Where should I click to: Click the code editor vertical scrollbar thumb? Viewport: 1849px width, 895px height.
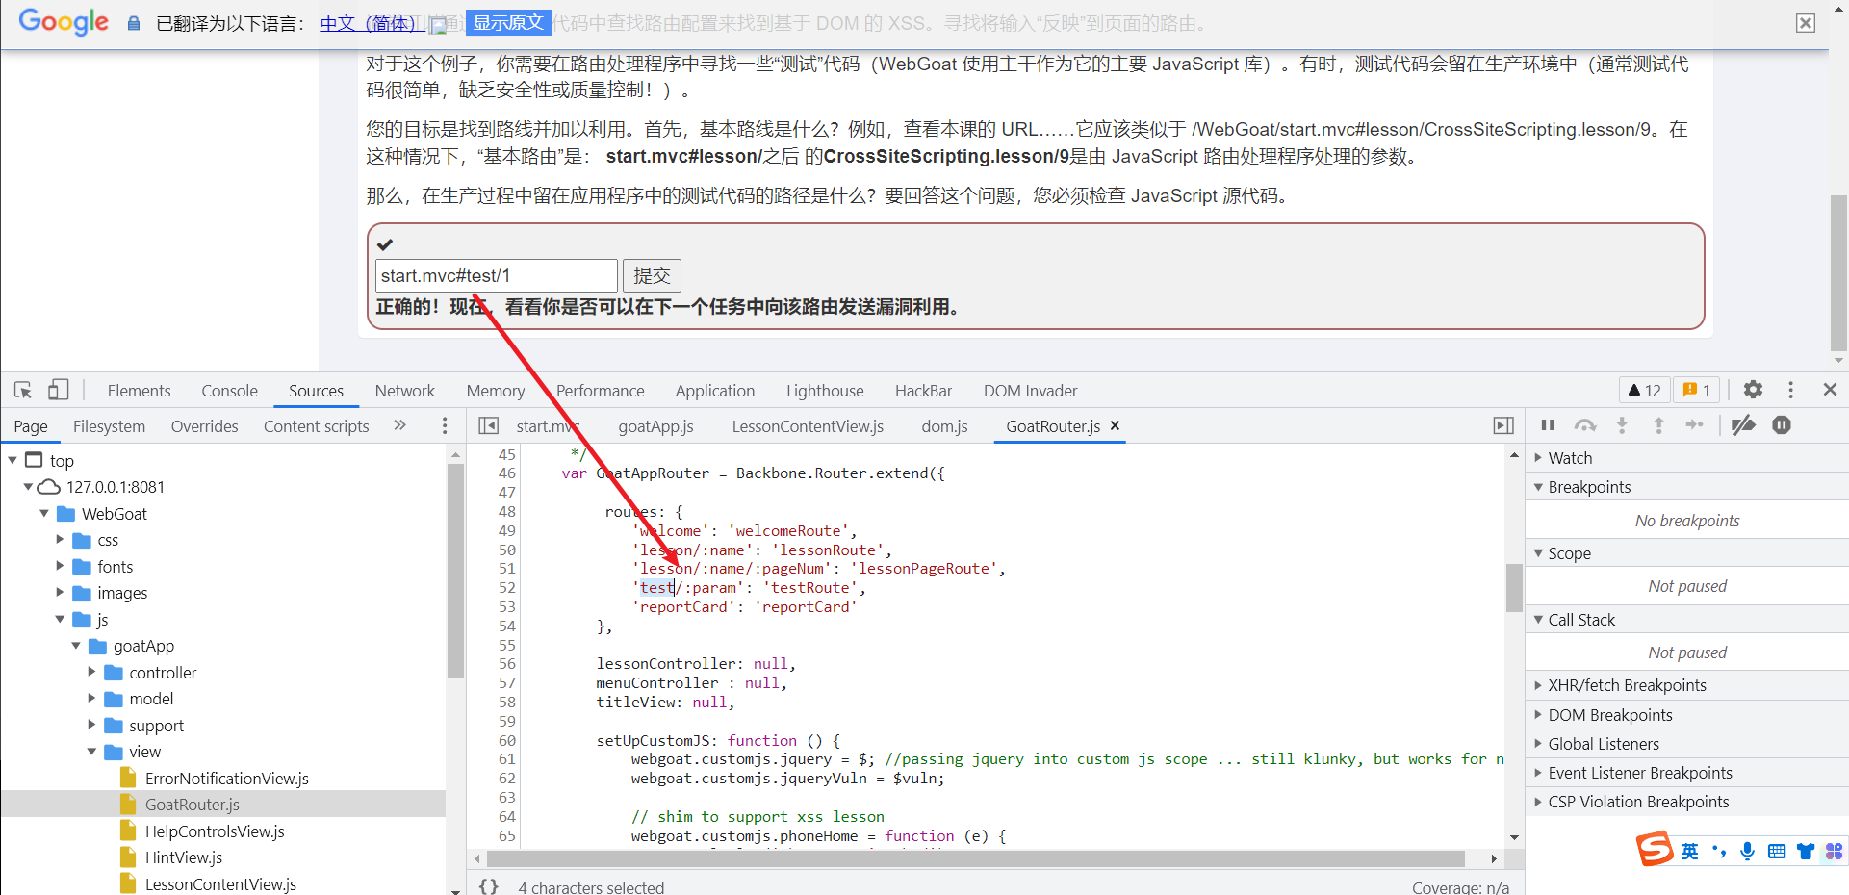[x=1514, y=588]
